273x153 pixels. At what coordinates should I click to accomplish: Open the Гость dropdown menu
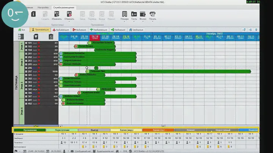(x=134, y=15)
